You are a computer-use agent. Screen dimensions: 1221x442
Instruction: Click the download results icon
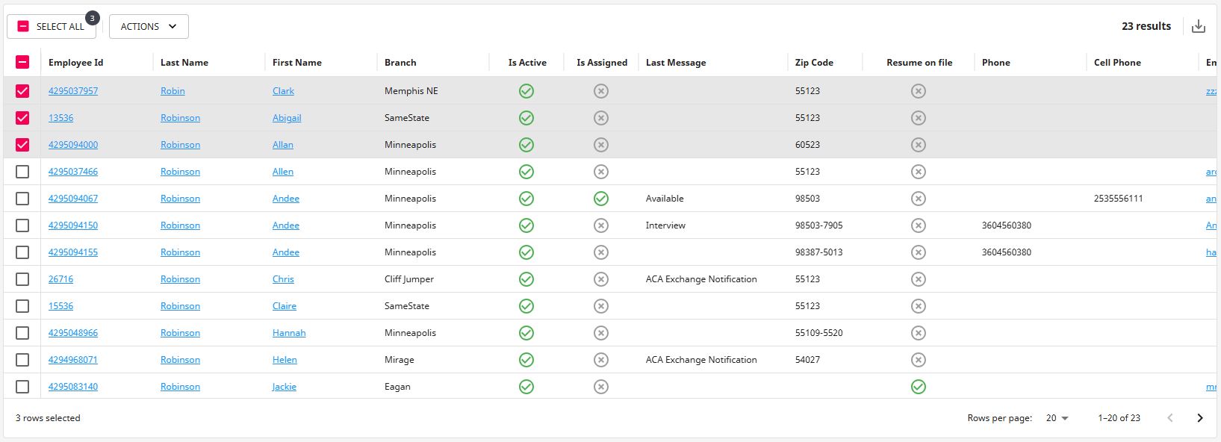pos(1199,26)
